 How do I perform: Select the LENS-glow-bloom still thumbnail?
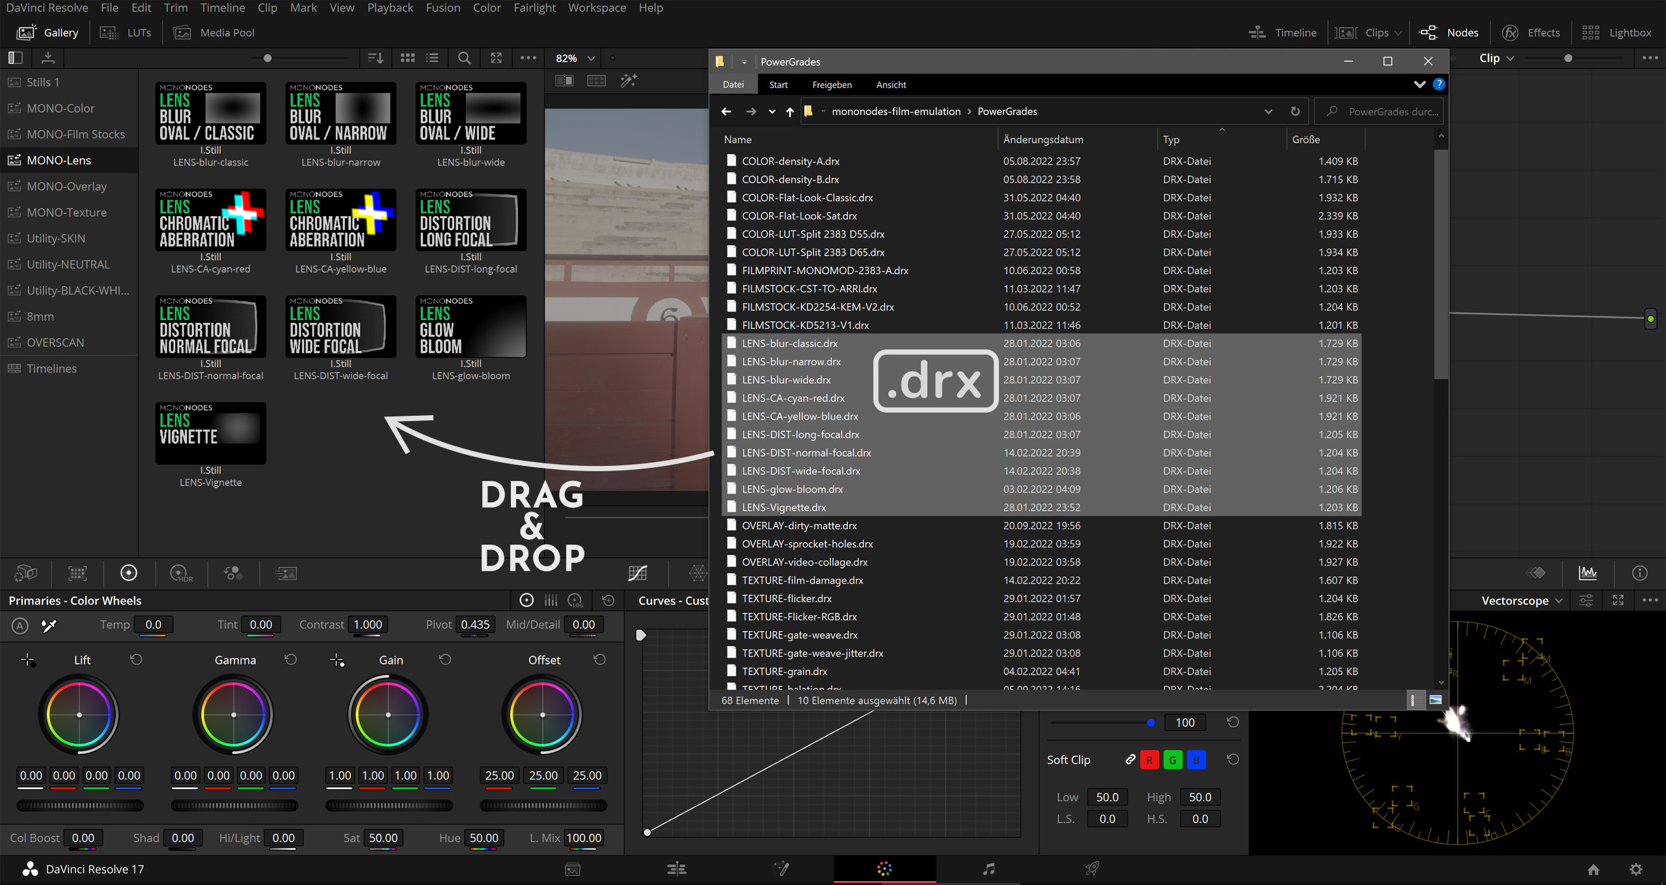click(471, 327)
